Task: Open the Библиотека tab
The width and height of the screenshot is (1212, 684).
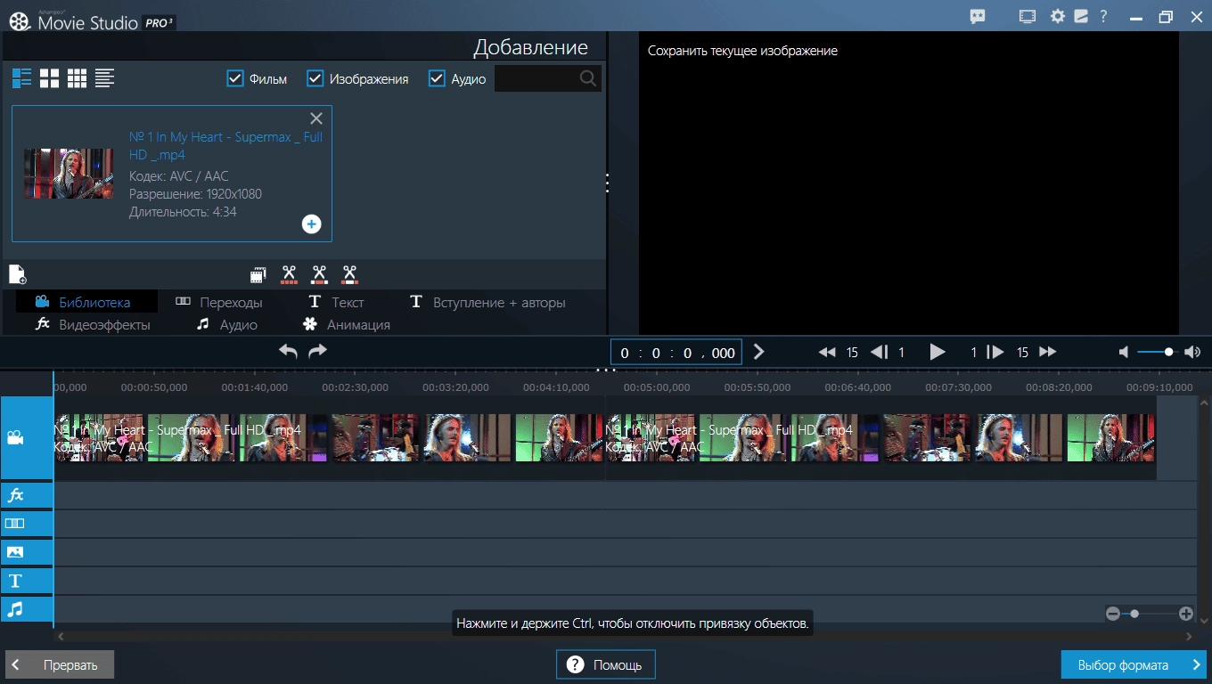Action: (x=86, y=302)
